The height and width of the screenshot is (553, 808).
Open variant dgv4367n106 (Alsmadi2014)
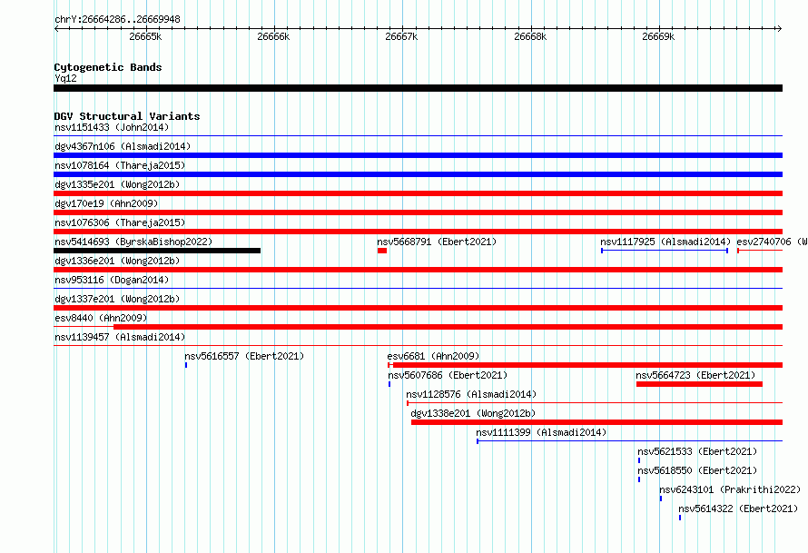coord(123,146)
